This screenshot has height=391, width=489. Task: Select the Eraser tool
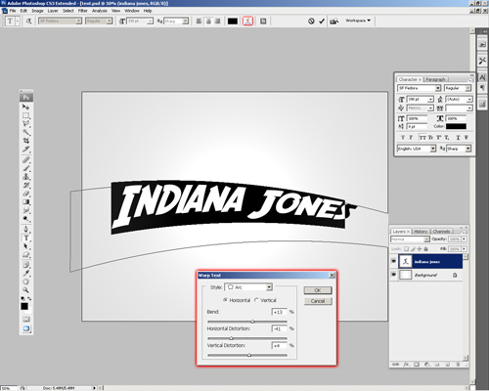25,194
